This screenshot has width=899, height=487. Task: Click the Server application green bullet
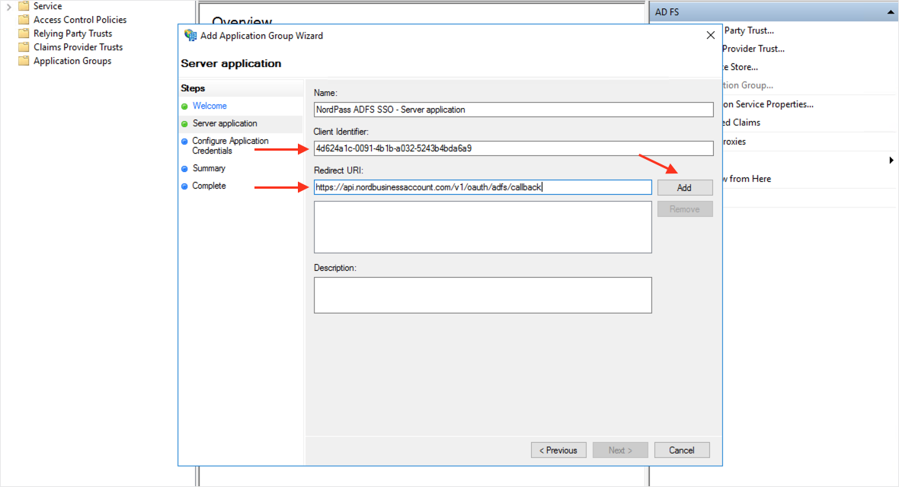184,124
